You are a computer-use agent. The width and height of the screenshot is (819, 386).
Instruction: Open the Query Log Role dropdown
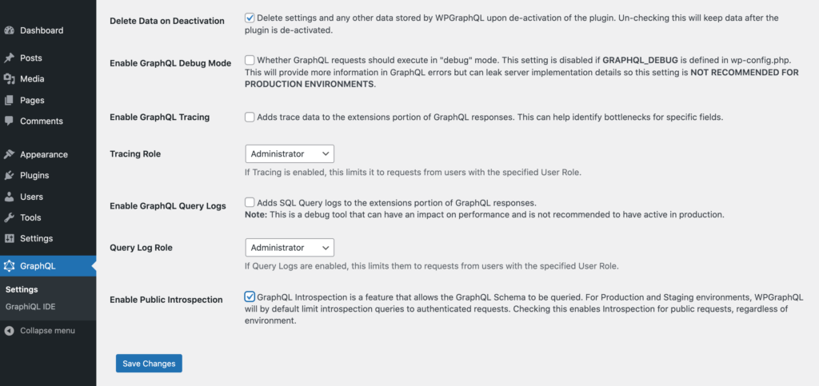point(290,247)
